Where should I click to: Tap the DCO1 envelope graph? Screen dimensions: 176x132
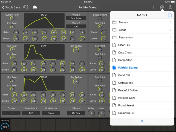44,21
